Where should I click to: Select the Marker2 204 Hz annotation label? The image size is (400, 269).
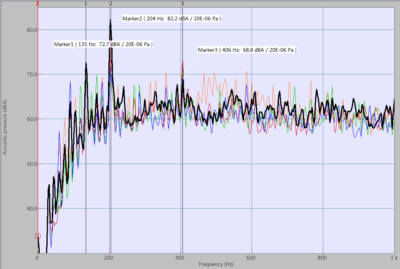click(x=171, y=19)
